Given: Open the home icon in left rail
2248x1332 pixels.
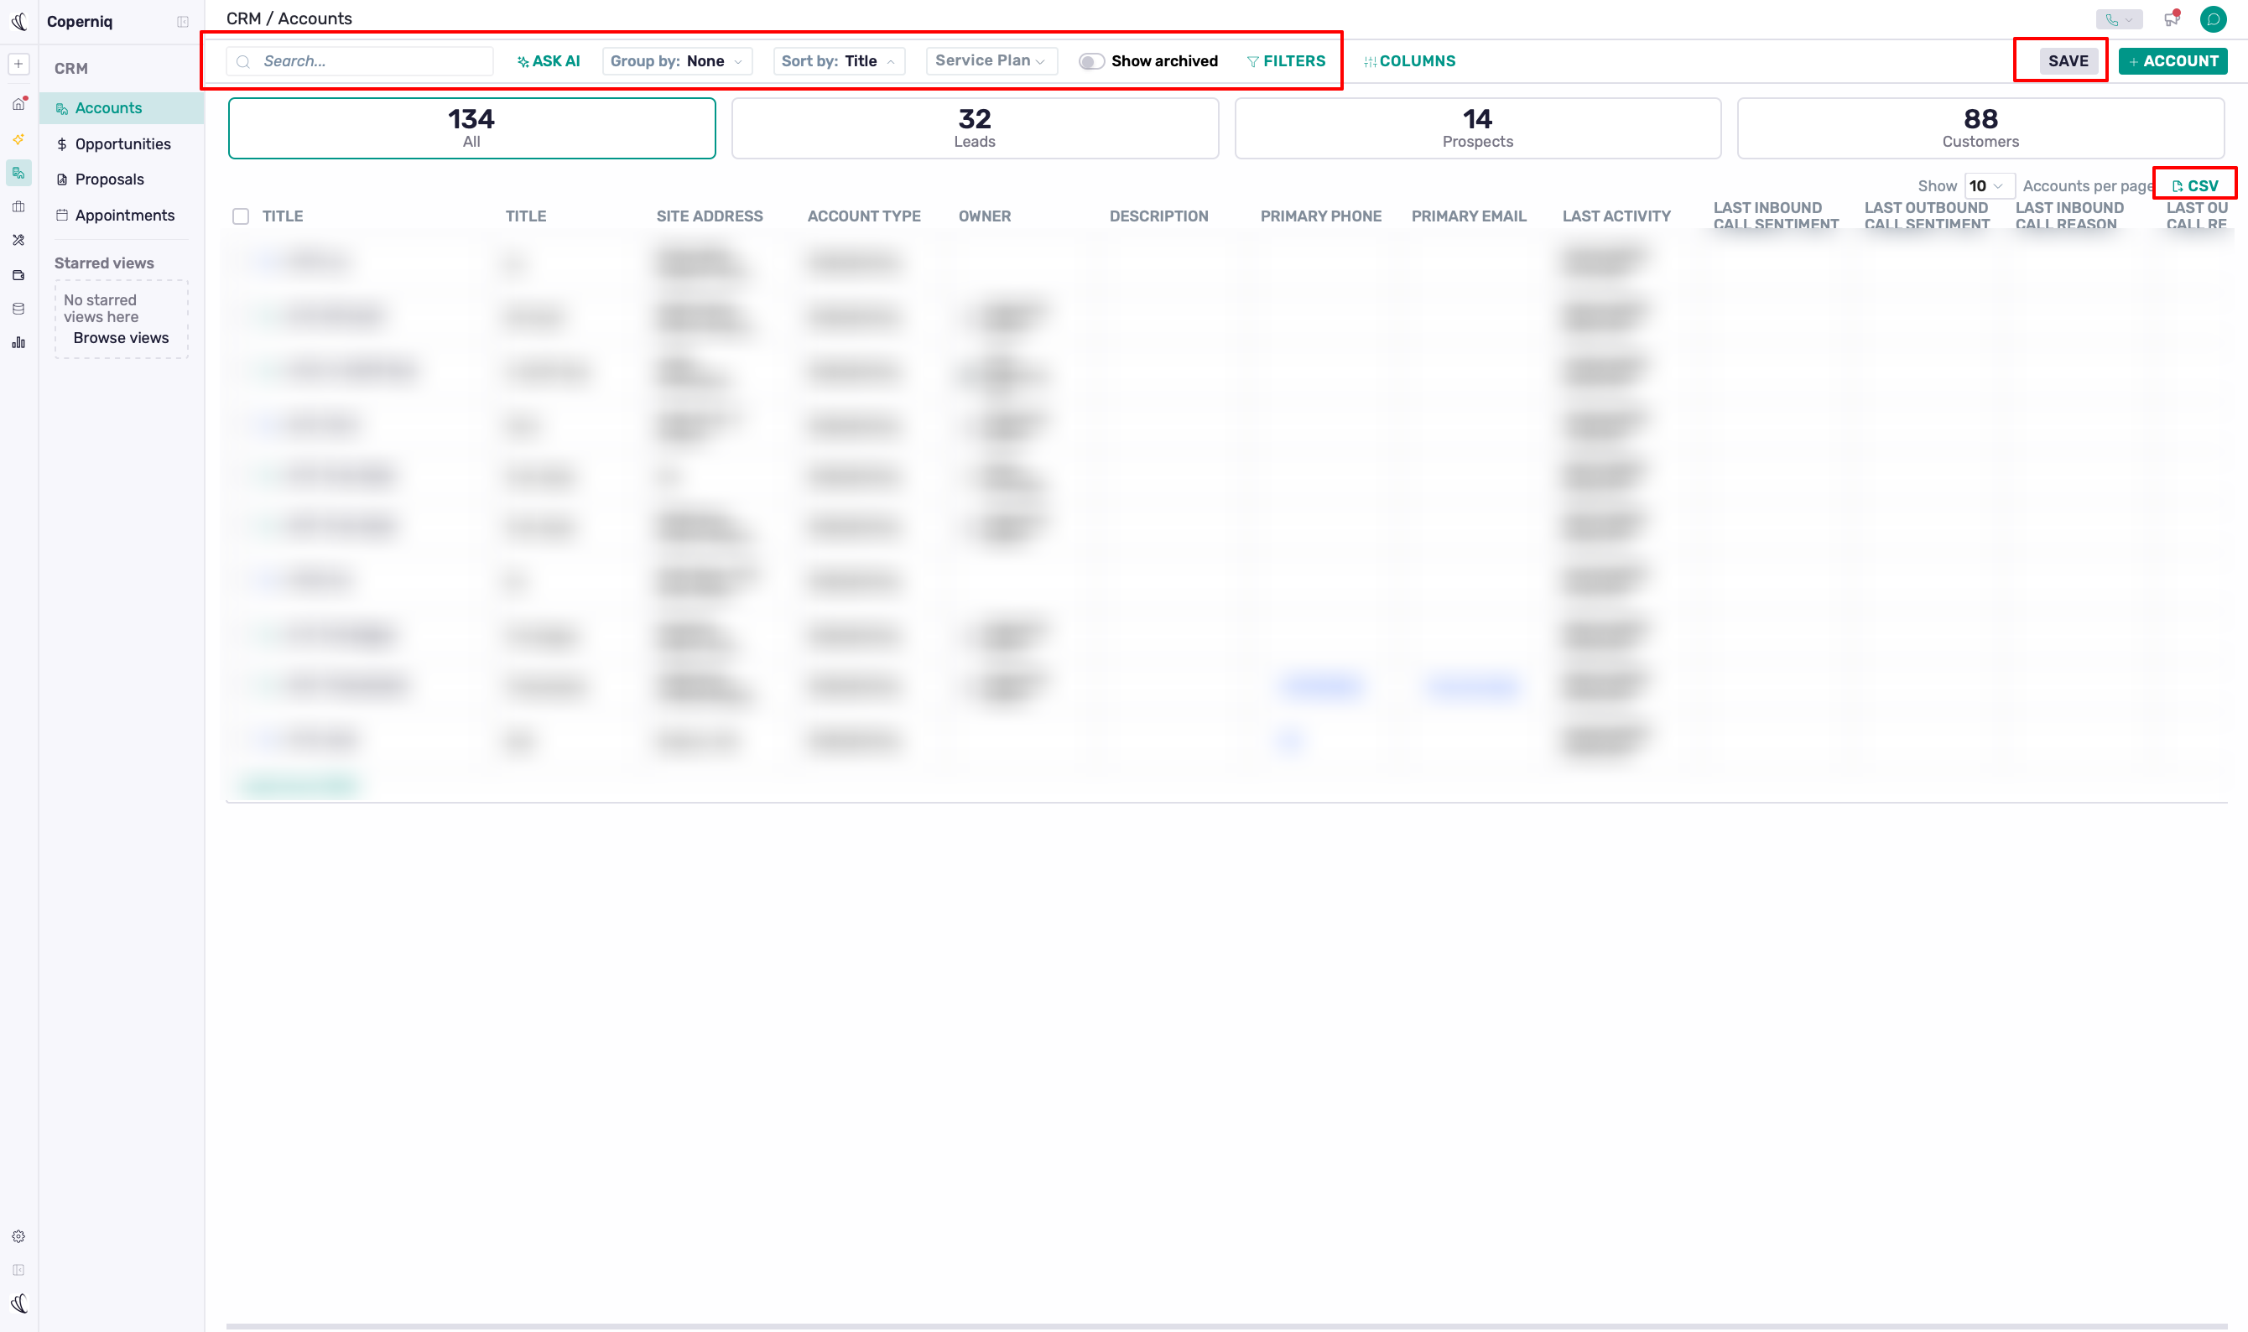Looking at the screenshot, I should pos(18,104).
